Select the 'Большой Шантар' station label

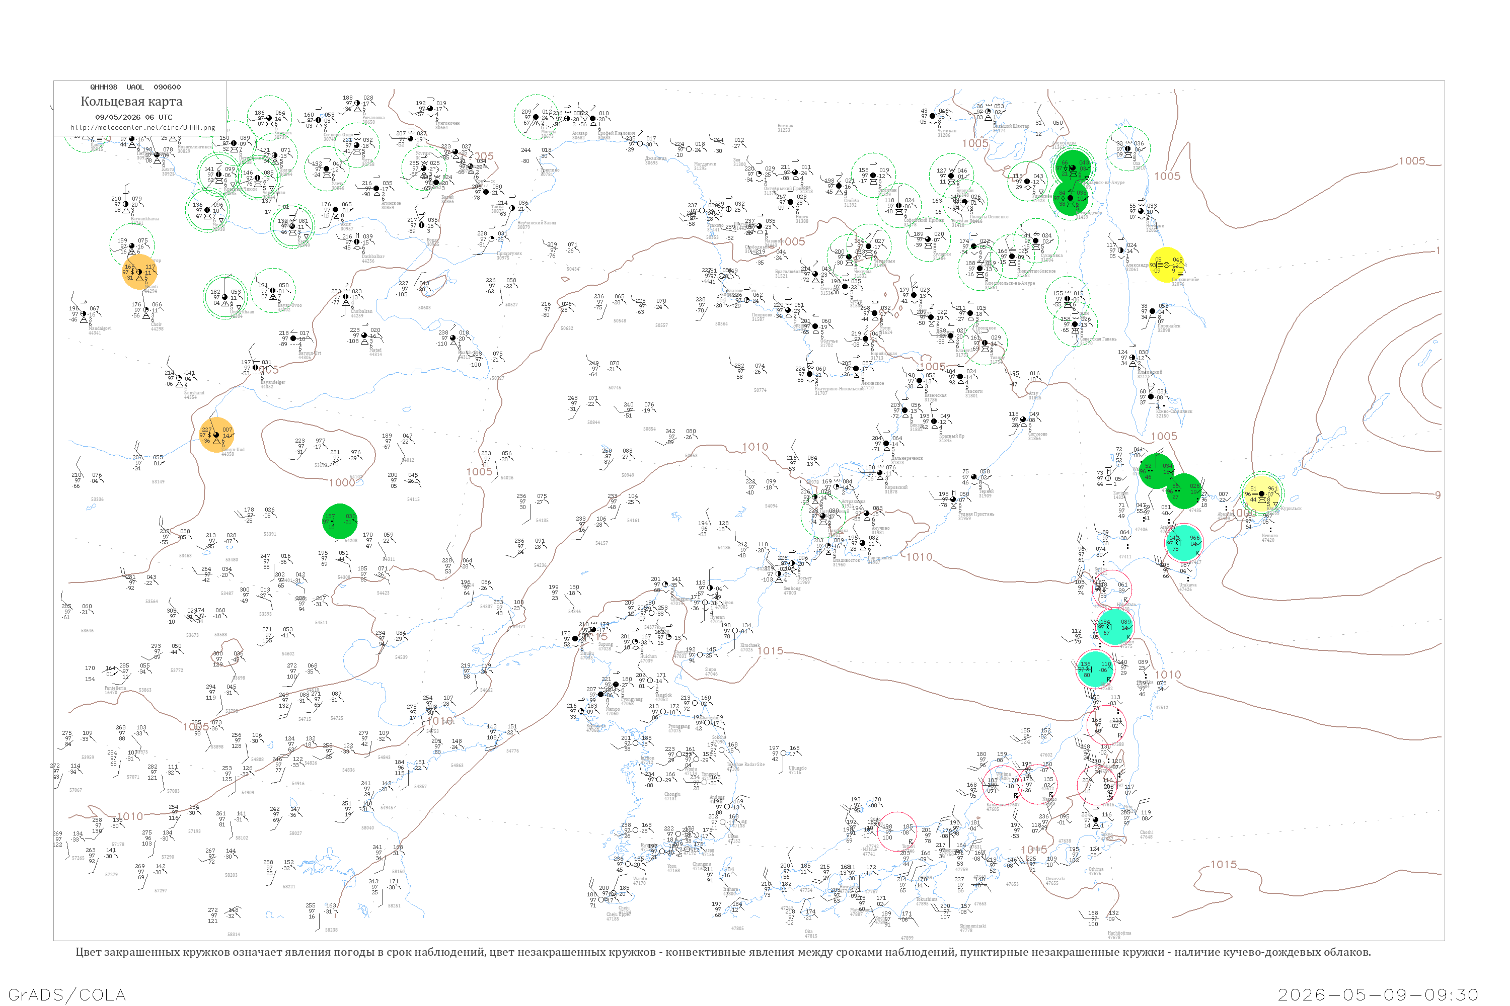(1011, 126)
